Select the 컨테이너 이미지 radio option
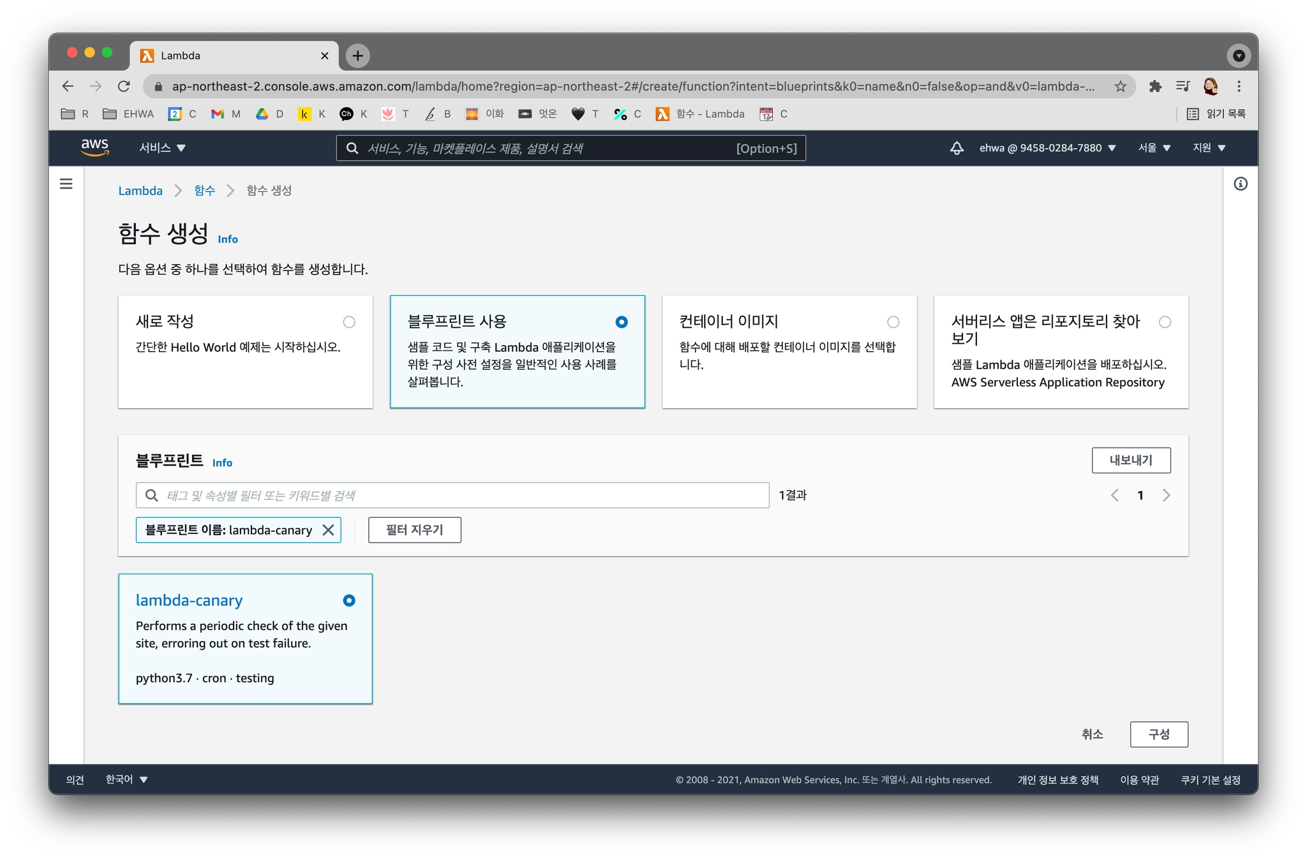 click(x=893, y=322)
